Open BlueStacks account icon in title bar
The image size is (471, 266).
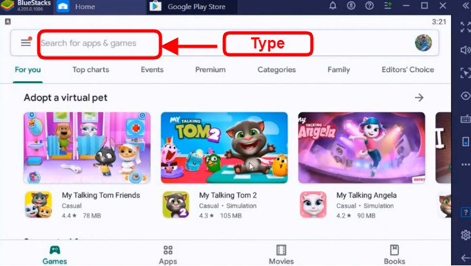[x=351, y=6]
